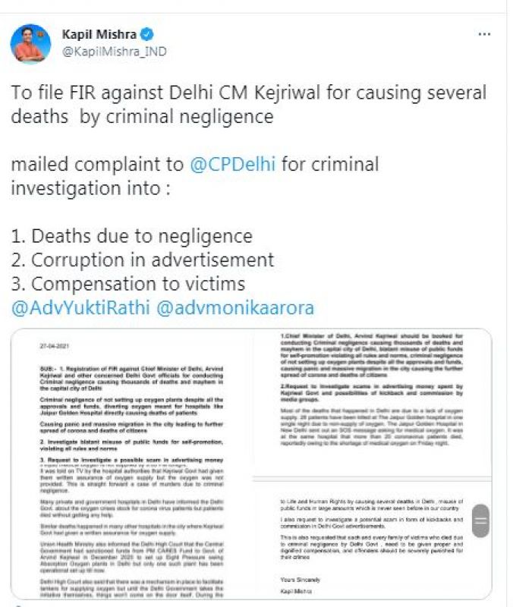Open the complaint page dated 27-04-2021
Screen dimensions: 513x607
coord(131,464)
